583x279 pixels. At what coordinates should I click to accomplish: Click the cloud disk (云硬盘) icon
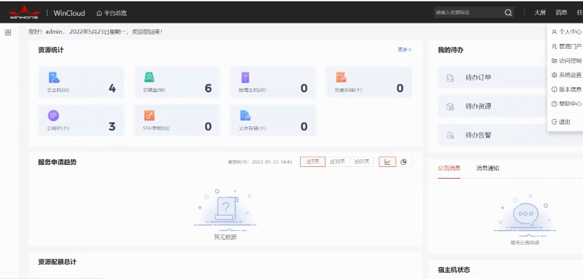point(149,78)
